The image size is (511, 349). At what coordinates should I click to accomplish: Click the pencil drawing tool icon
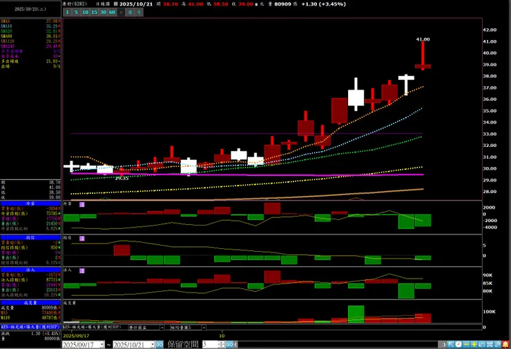(497, 344)
